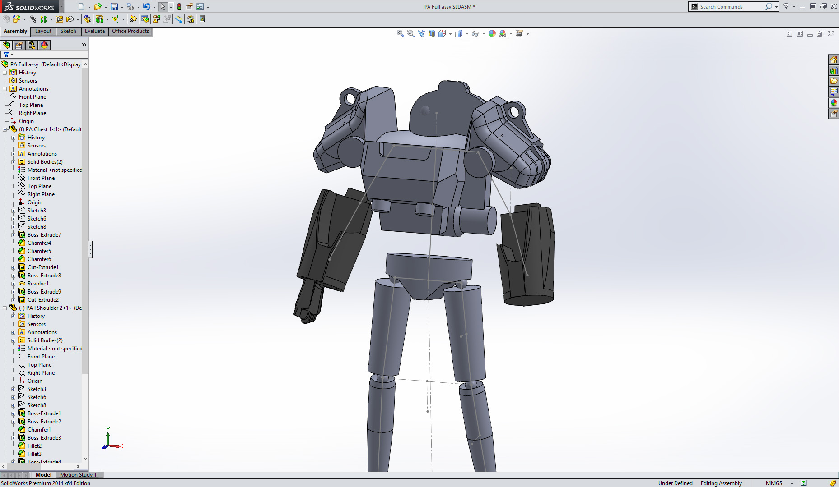This screenshot has height=487, width=839.
Task: Click the Previous View icon
Action: click(421, 33)
